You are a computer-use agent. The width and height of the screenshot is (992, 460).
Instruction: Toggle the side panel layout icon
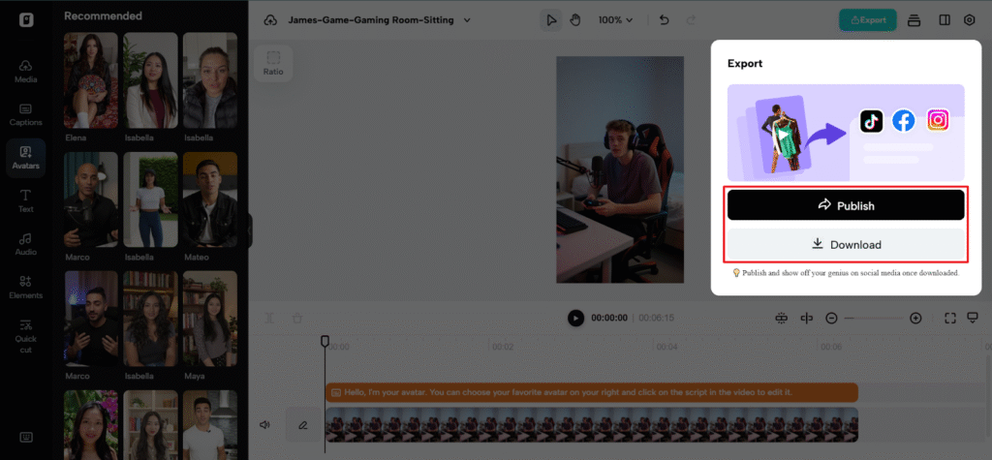tap(945, 19)
